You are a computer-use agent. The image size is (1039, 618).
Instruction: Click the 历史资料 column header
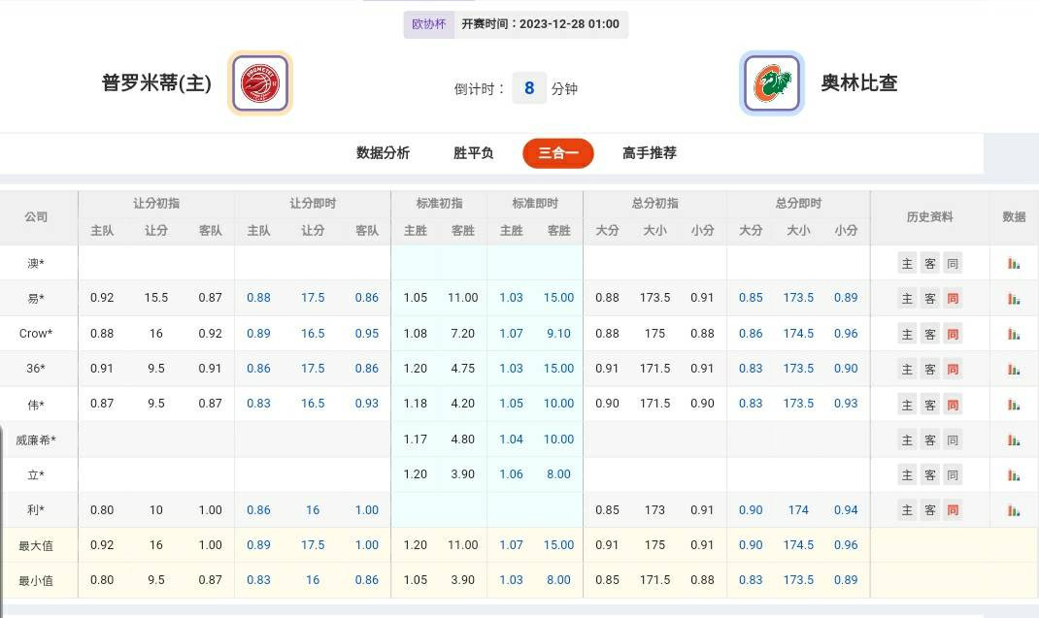pos(929,216)
